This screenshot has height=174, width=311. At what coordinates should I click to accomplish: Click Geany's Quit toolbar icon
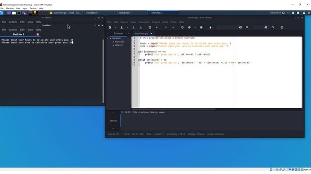(x=282, y=28)
